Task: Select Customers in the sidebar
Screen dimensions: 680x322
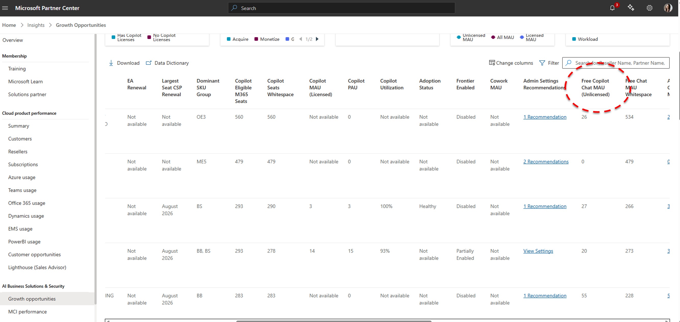Action: 20,139
